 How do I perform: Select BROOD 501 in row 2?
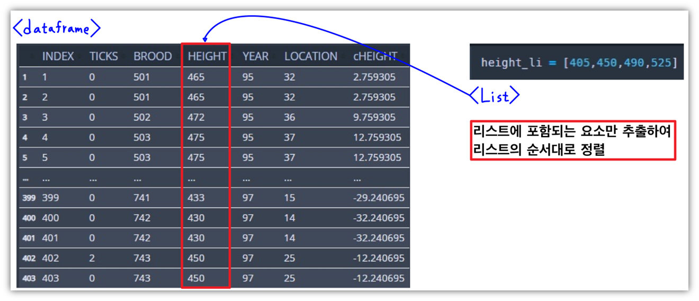click(142, 97)
